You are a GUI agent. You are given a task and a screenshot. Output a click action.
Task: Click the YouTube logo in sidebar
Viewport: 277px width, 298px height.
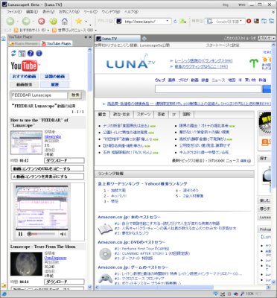point(24,66)
